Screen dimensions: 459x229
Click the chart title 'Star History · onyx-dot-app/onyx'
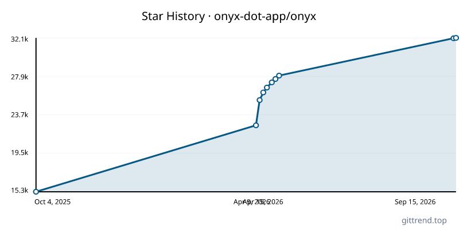[229, 17]
